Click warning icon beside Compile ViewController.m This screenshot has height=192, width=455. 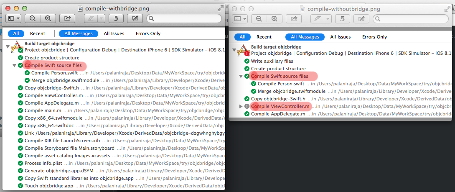coord(247,107)
